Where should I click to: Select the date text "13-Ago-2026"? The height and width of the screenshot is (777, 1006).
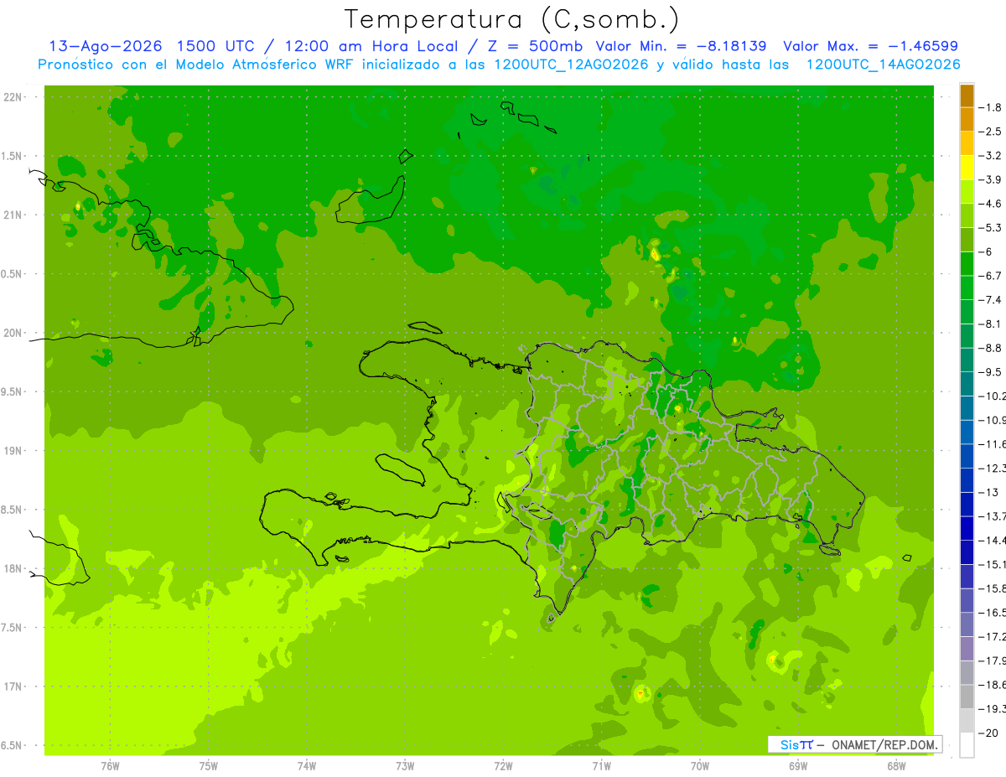(x=105, y=46)
